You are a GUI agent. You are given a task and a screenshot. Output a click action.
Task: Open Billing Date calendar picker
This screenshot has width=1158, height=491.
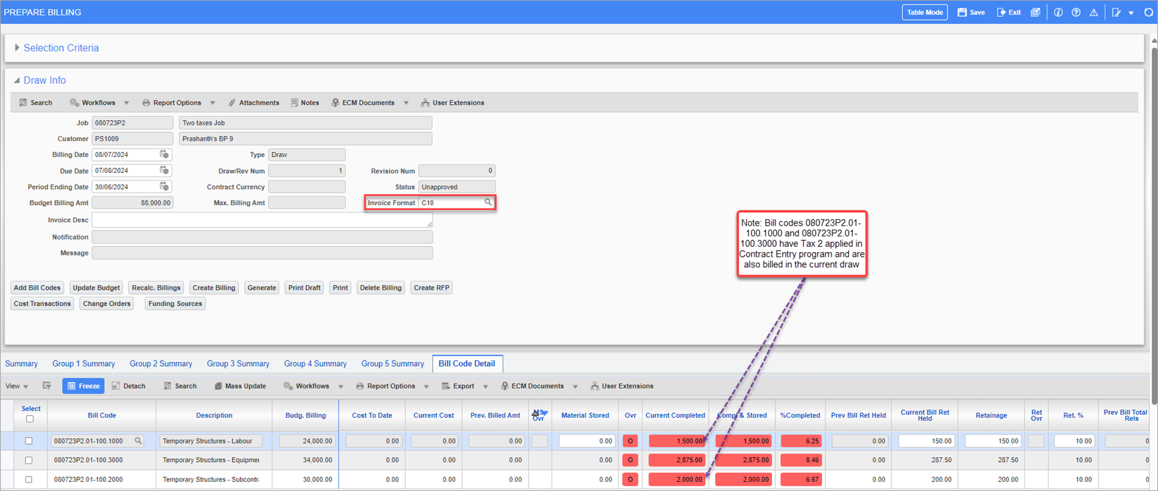pos(164,154)
